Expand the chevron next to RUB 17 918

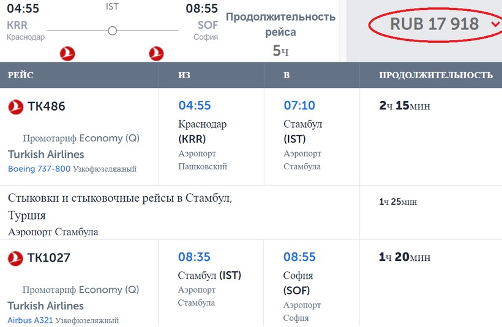[494, 24]
